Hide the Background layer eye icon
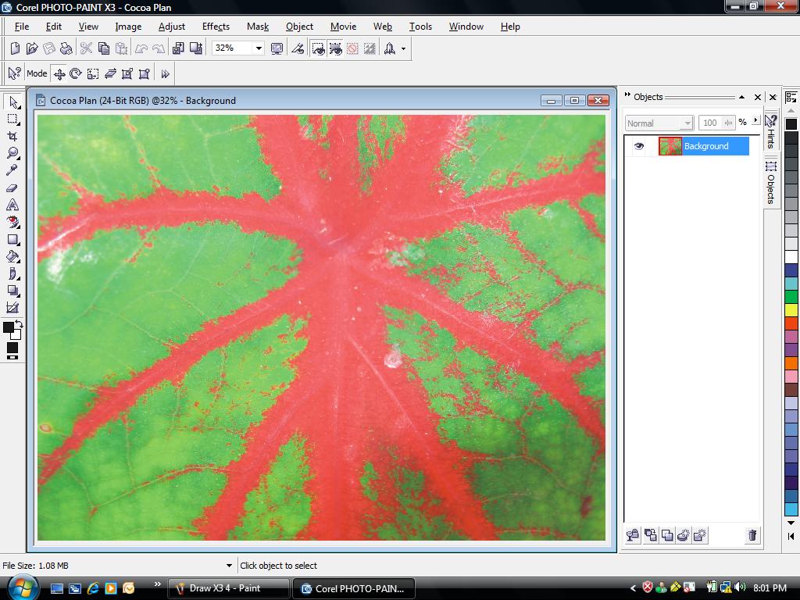 coord(638,146)
